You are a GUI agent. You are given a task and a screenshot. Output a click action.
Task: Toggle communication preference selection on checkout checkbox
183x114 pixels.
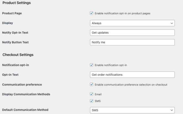91,84
